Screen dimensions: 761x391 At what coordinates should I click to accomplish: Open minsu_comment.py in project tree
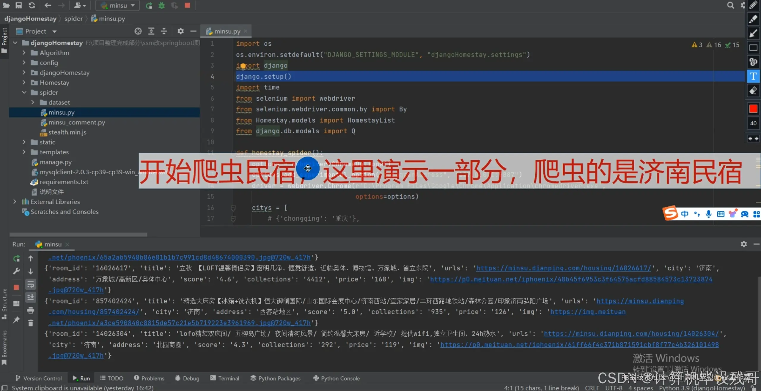77,122
